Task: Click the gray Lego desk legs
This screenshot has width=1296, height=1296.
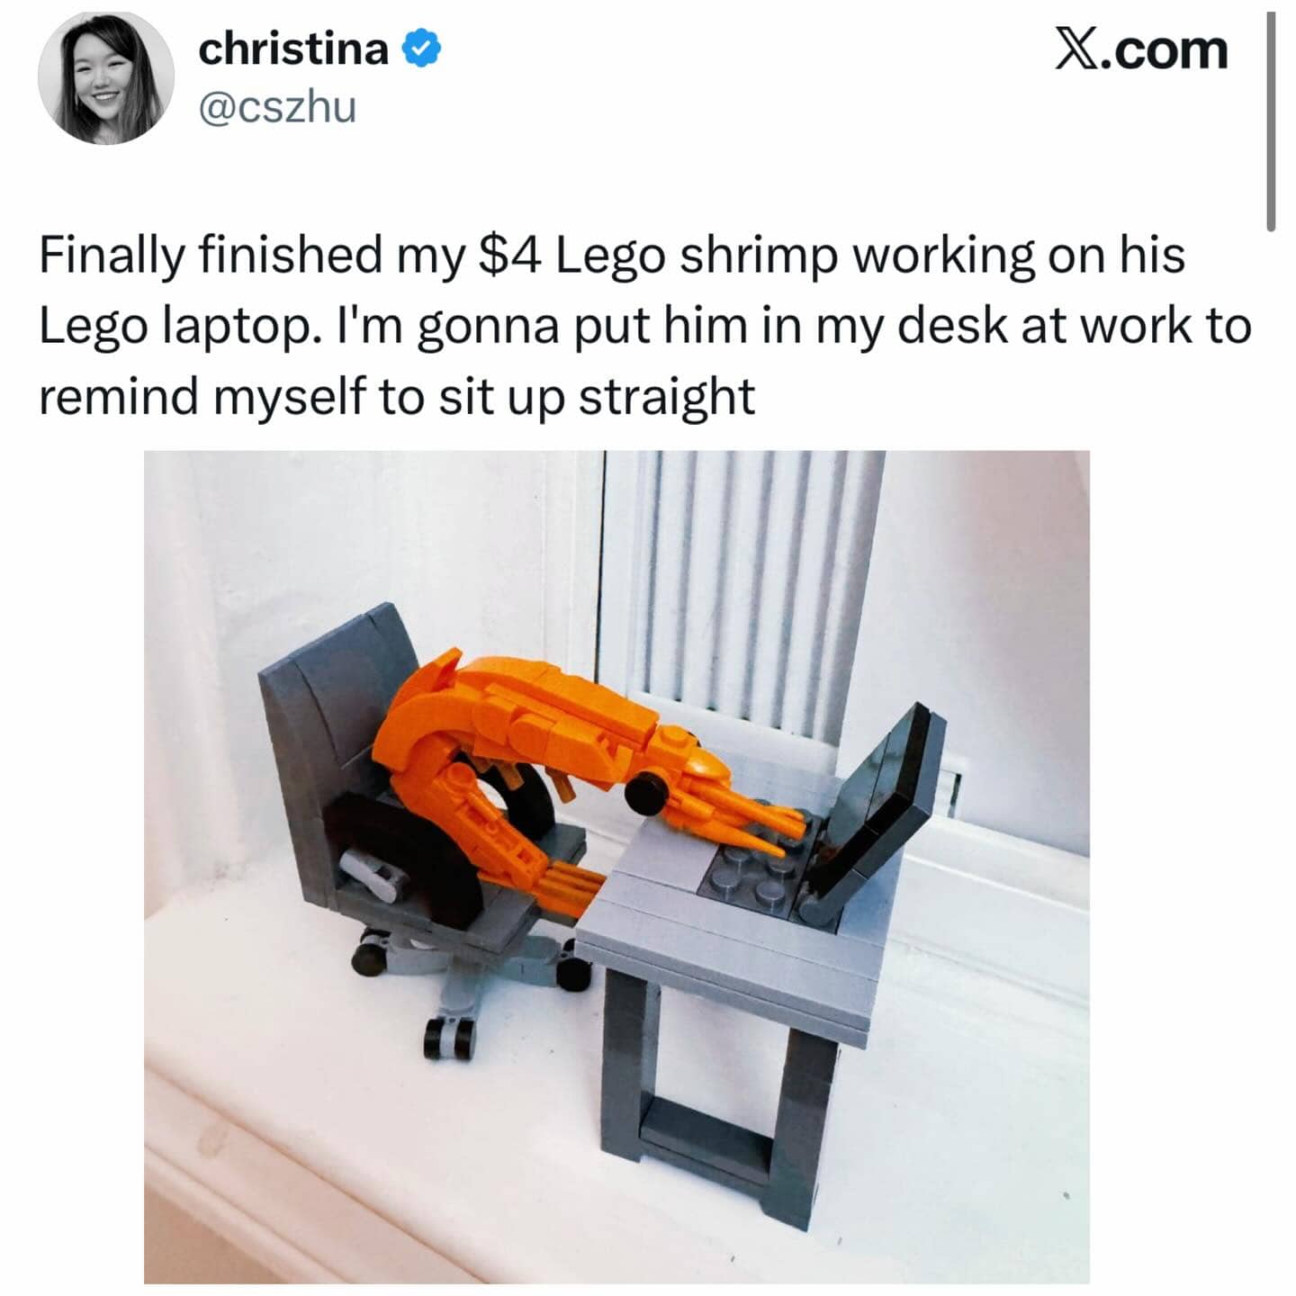Action: [x=711, y=1098]
